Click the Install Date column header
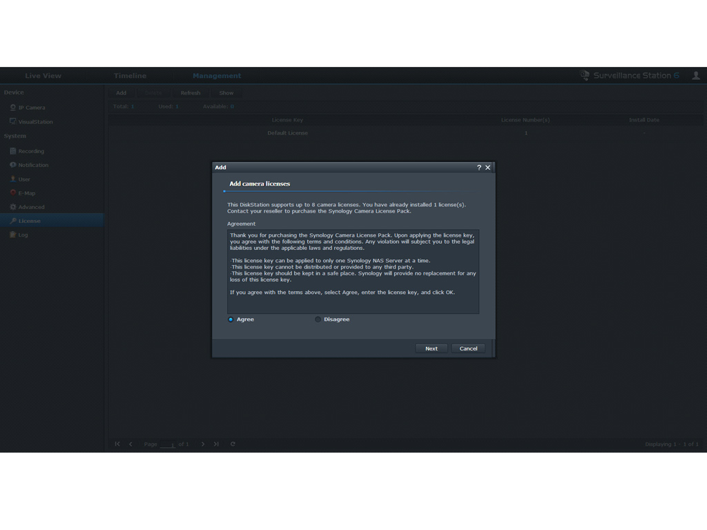This screenshot has width=707, height=530. 644,120
